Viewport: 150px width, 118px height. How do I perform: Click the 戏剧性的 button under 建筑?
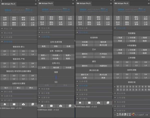[103, 66]
